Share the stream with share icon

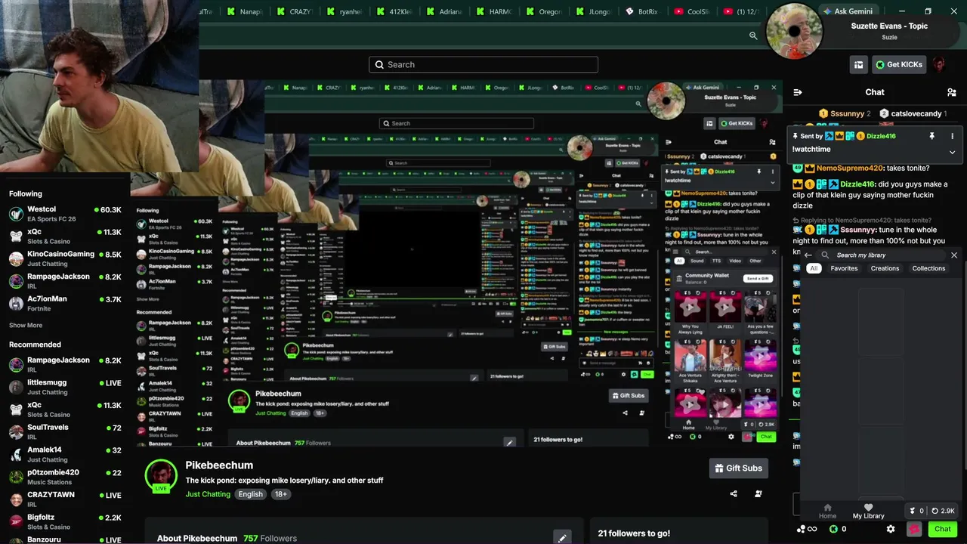[733, 494]
